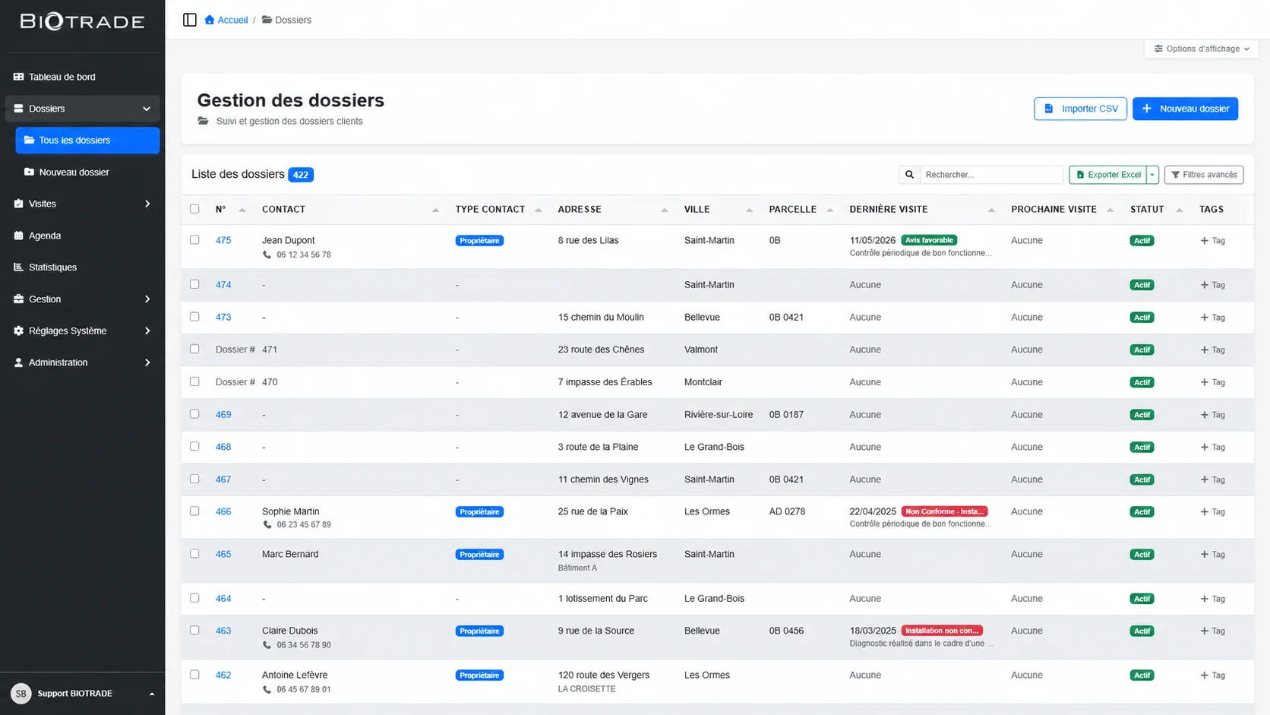Click Propriétaire badge for Marc Bernard
Image resolution: width=1270 pixels, height=715 pixels.
[479, 555]
